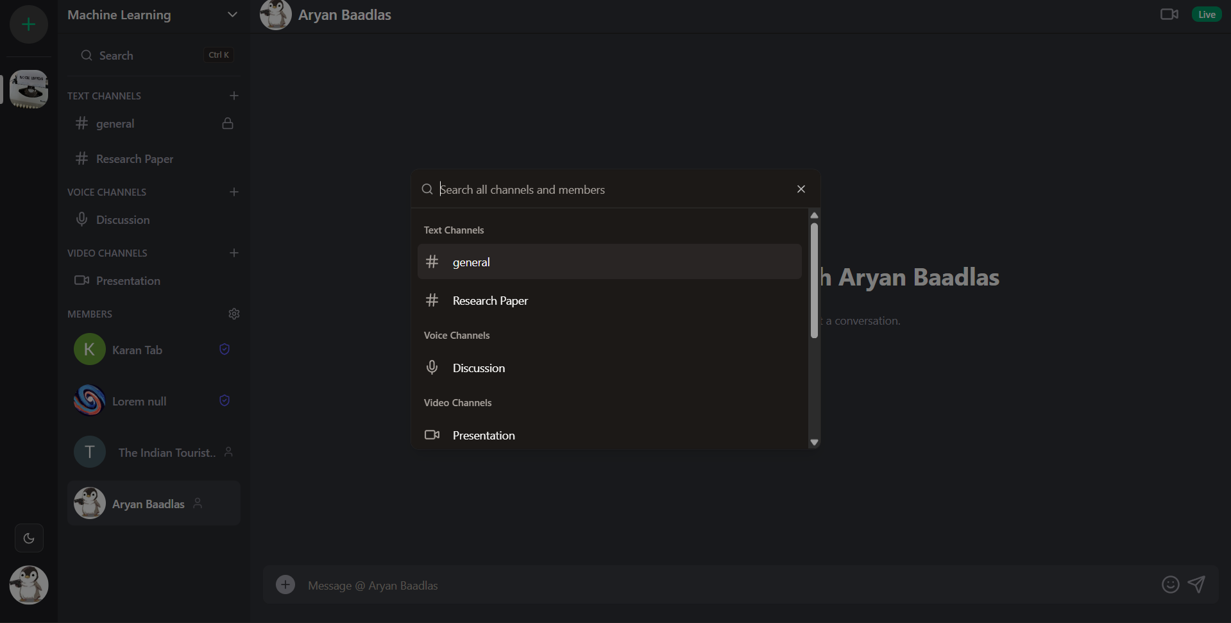Click the attachment plus in message bar
This screenshot has width=1231, height=623.
[285, 585]
